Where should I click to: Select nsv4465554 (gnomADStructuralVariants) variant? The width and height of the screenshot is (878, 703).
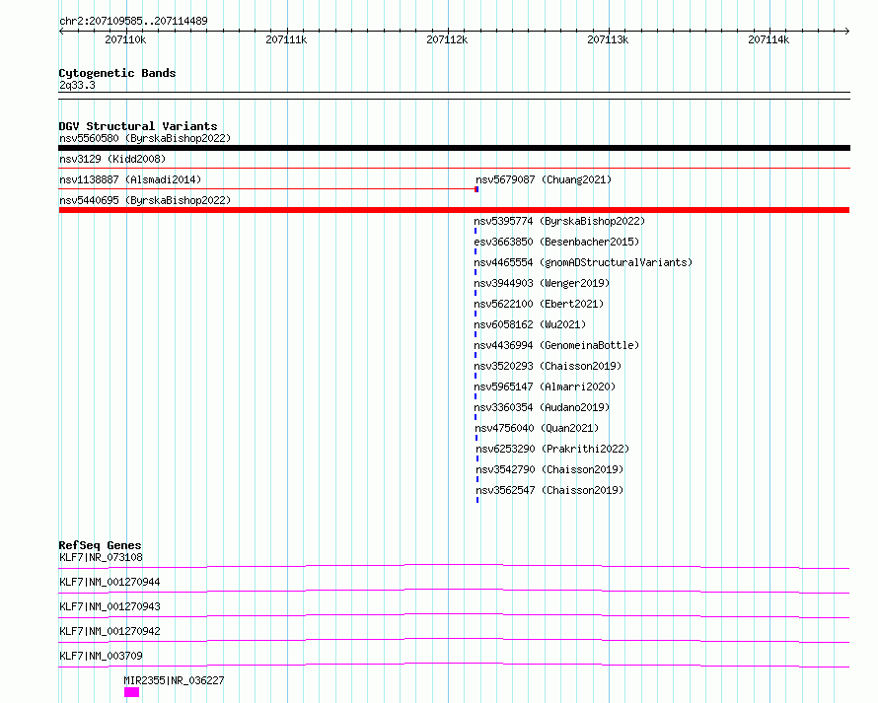[x=583, y=262]
